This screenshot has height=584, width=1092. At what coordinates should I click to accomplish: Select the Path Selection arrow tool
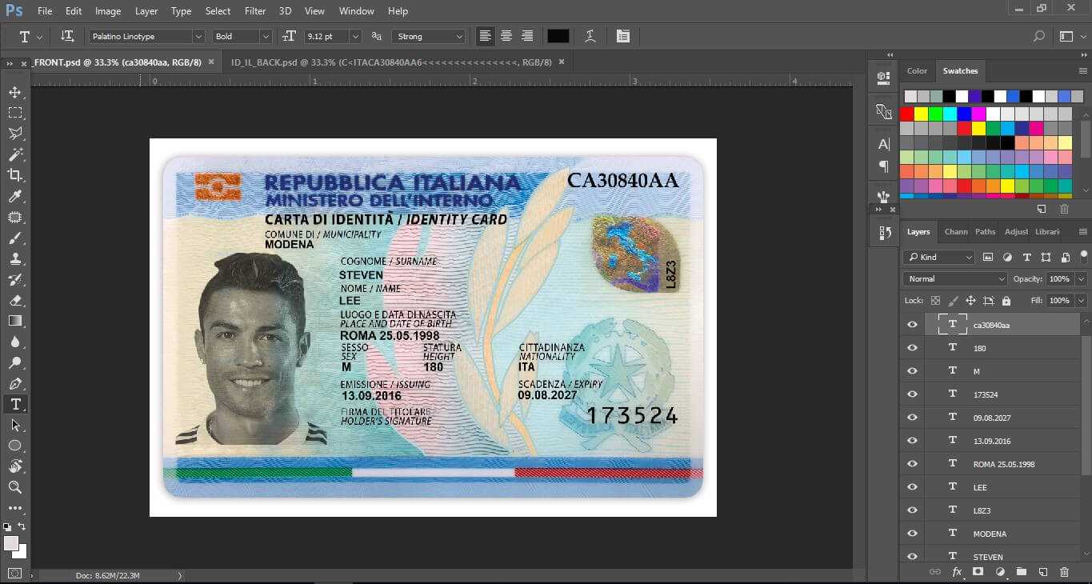15,425
